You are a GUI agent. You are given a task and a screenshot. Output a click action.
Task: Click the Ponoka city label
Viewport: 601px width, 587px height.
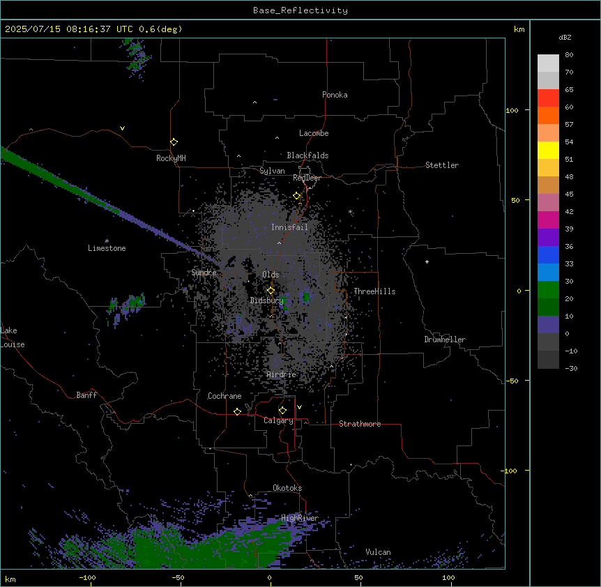click(x=335, y=95)
